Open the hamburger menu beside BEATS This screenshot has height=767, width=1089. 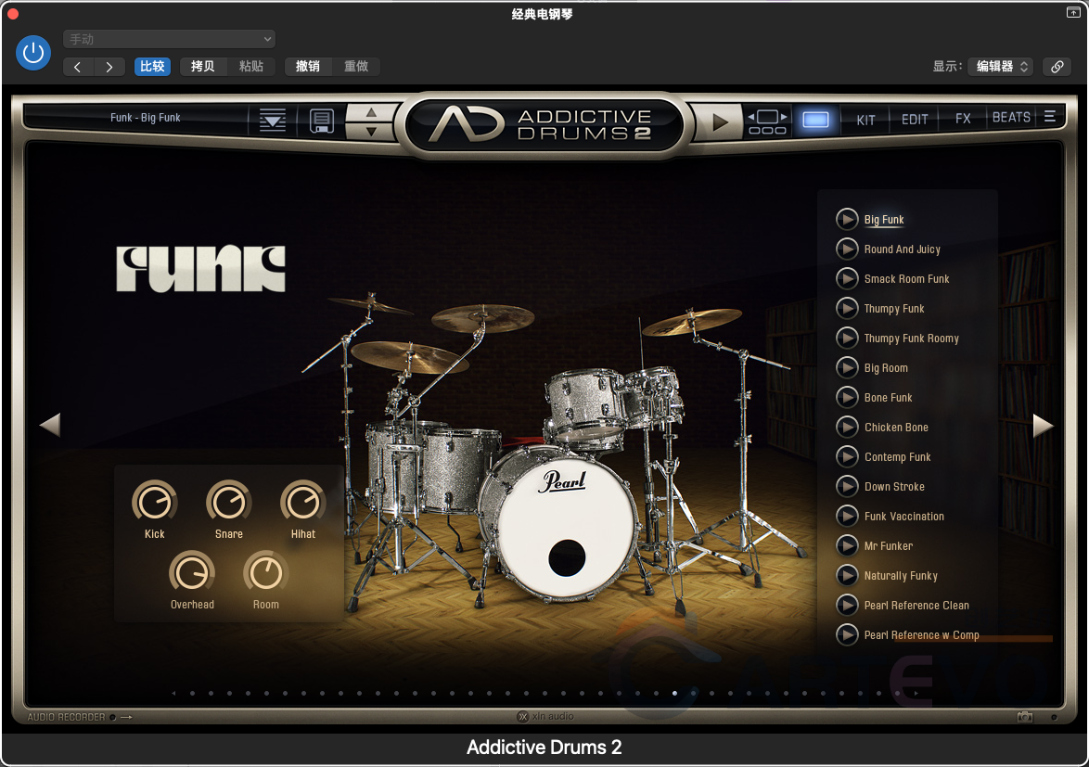[1051, 118]
